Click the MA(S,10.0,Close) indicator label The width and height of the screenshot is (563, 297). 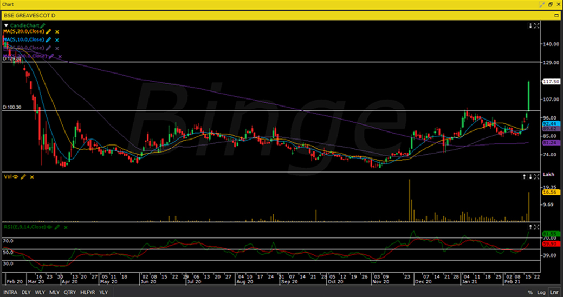pyautogui.click(x=24, y=40)
